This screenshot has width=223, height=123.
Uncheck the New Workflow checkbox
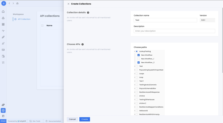pos(139,55)
